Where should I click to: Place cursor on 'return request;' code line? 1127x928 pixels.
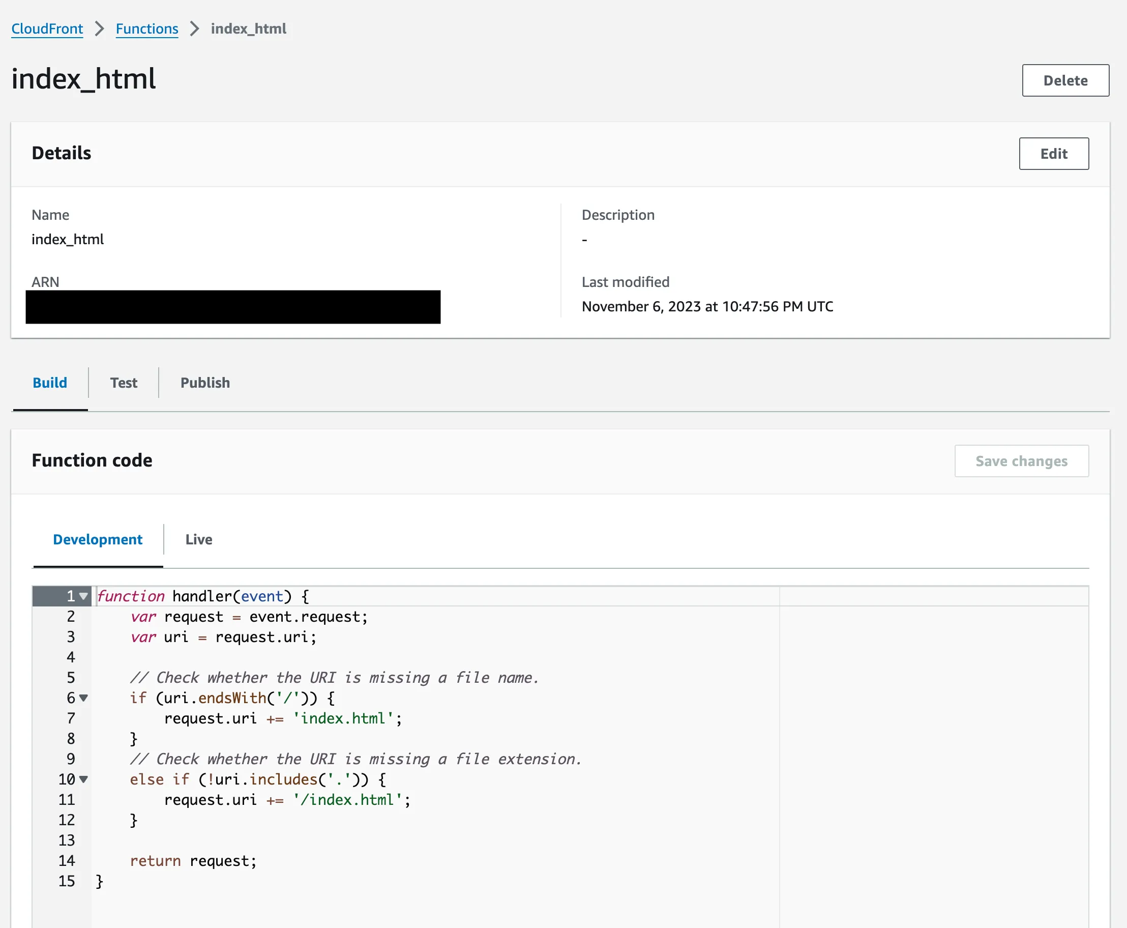tap(193, 861)
